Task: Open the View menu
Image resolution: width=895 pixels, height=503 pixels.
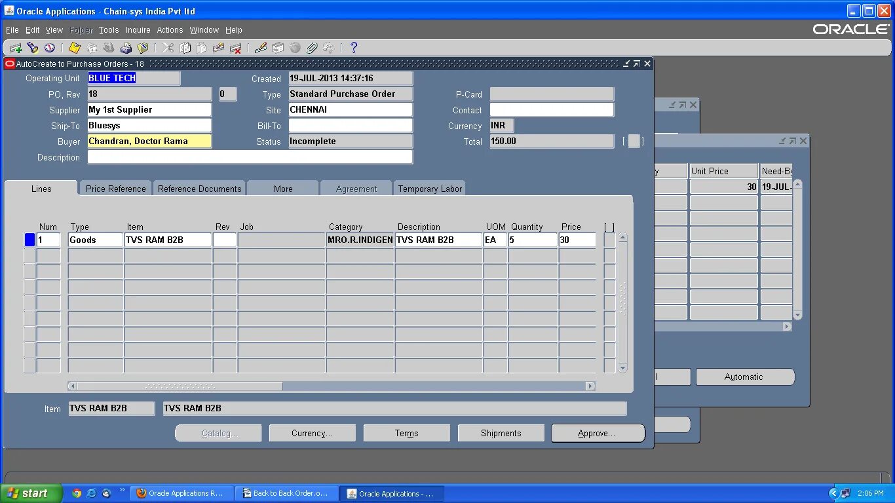Action: (x=54, y=30)
